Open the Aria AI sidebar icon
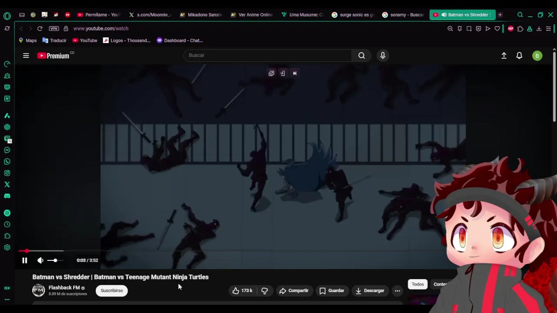 click(x=7, y=116)
